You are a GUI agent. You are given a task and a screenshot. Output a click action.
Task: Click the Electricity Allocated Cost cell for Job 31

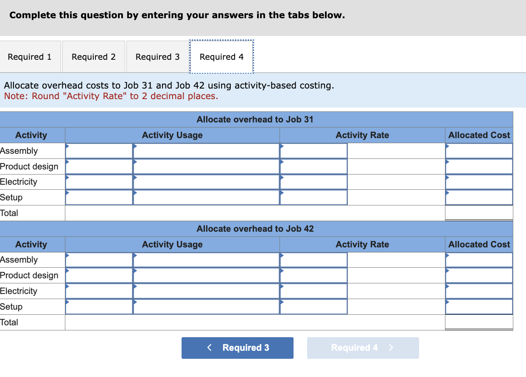coord(478,181)
